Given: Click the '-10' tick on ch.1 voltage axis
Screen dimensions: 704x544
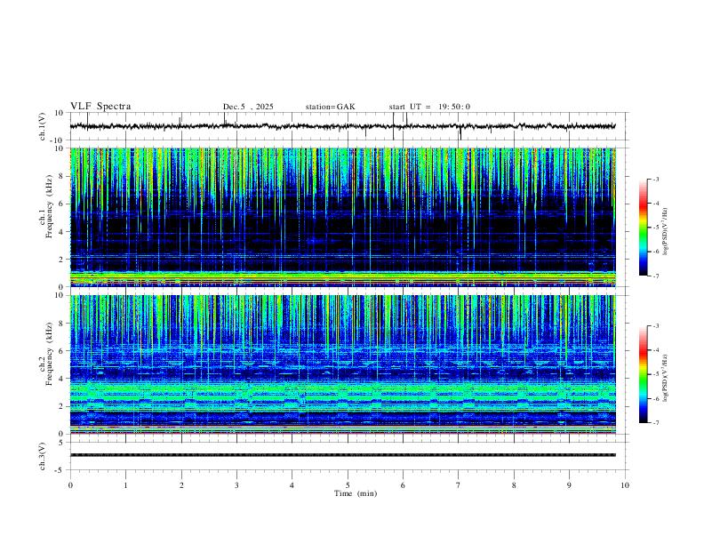Looking at the screenshot, I should click(x=59, y=140).
